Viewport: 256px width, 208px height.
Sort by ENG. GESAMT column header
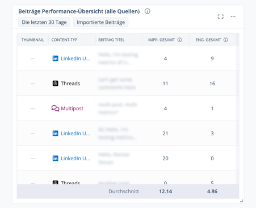coord(208,40)
